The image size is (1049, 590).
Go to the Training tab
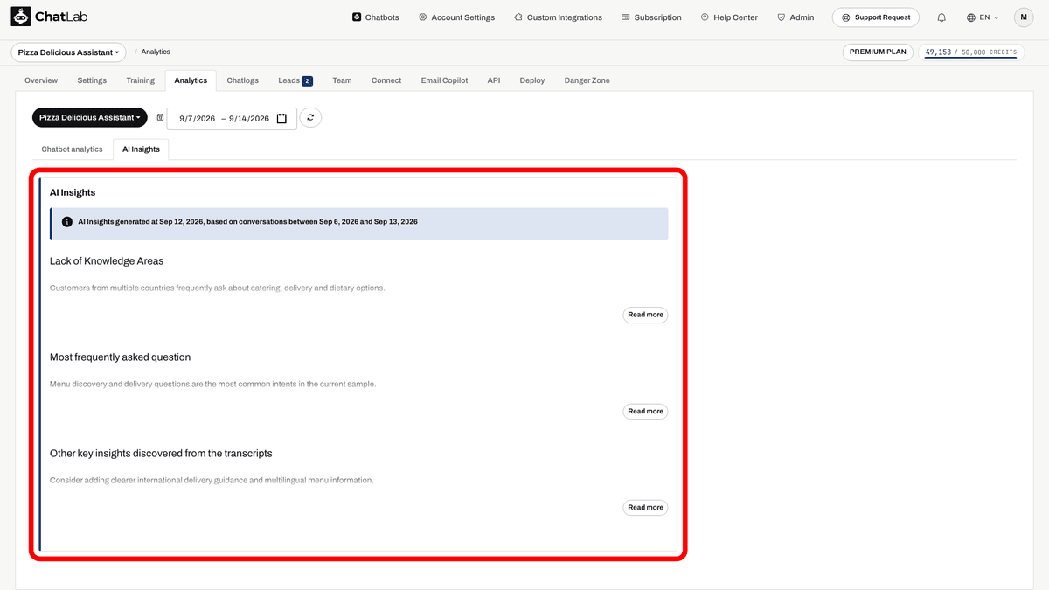tap(140, 80)
